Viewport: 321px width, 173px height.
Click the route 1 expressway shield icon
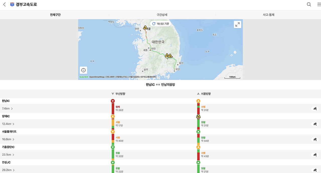point(12,4)
